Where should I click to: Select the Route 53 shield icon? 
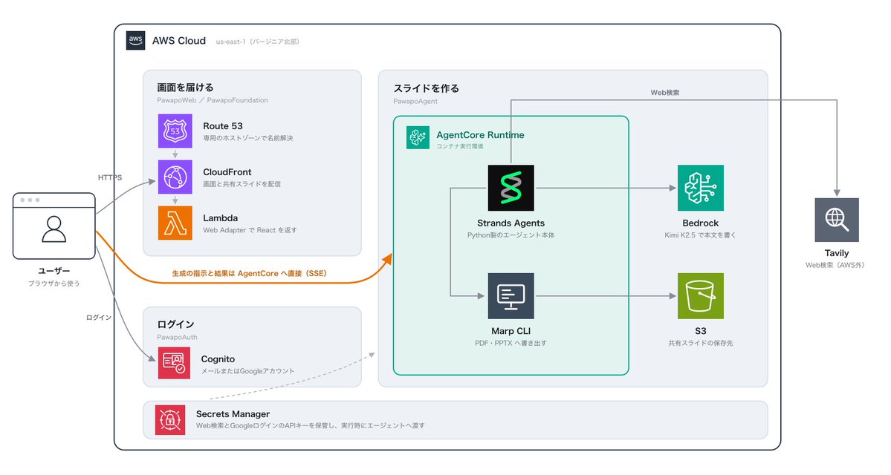[x=175, y=131]
